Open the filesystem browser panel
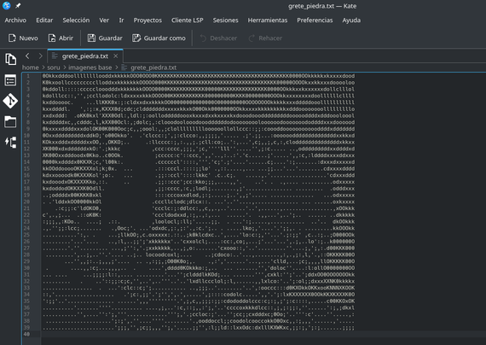The image size is (486, 345). (x=10, y=122)
